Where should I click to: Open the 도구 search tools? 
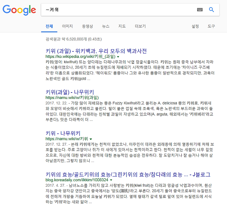coord(211,26)
